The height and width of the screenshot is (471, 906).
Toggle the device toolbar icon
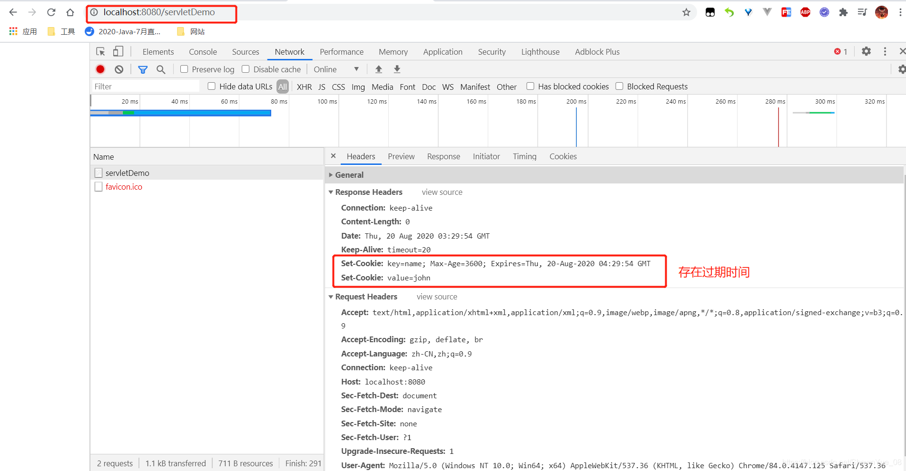[x=118, y=51]
